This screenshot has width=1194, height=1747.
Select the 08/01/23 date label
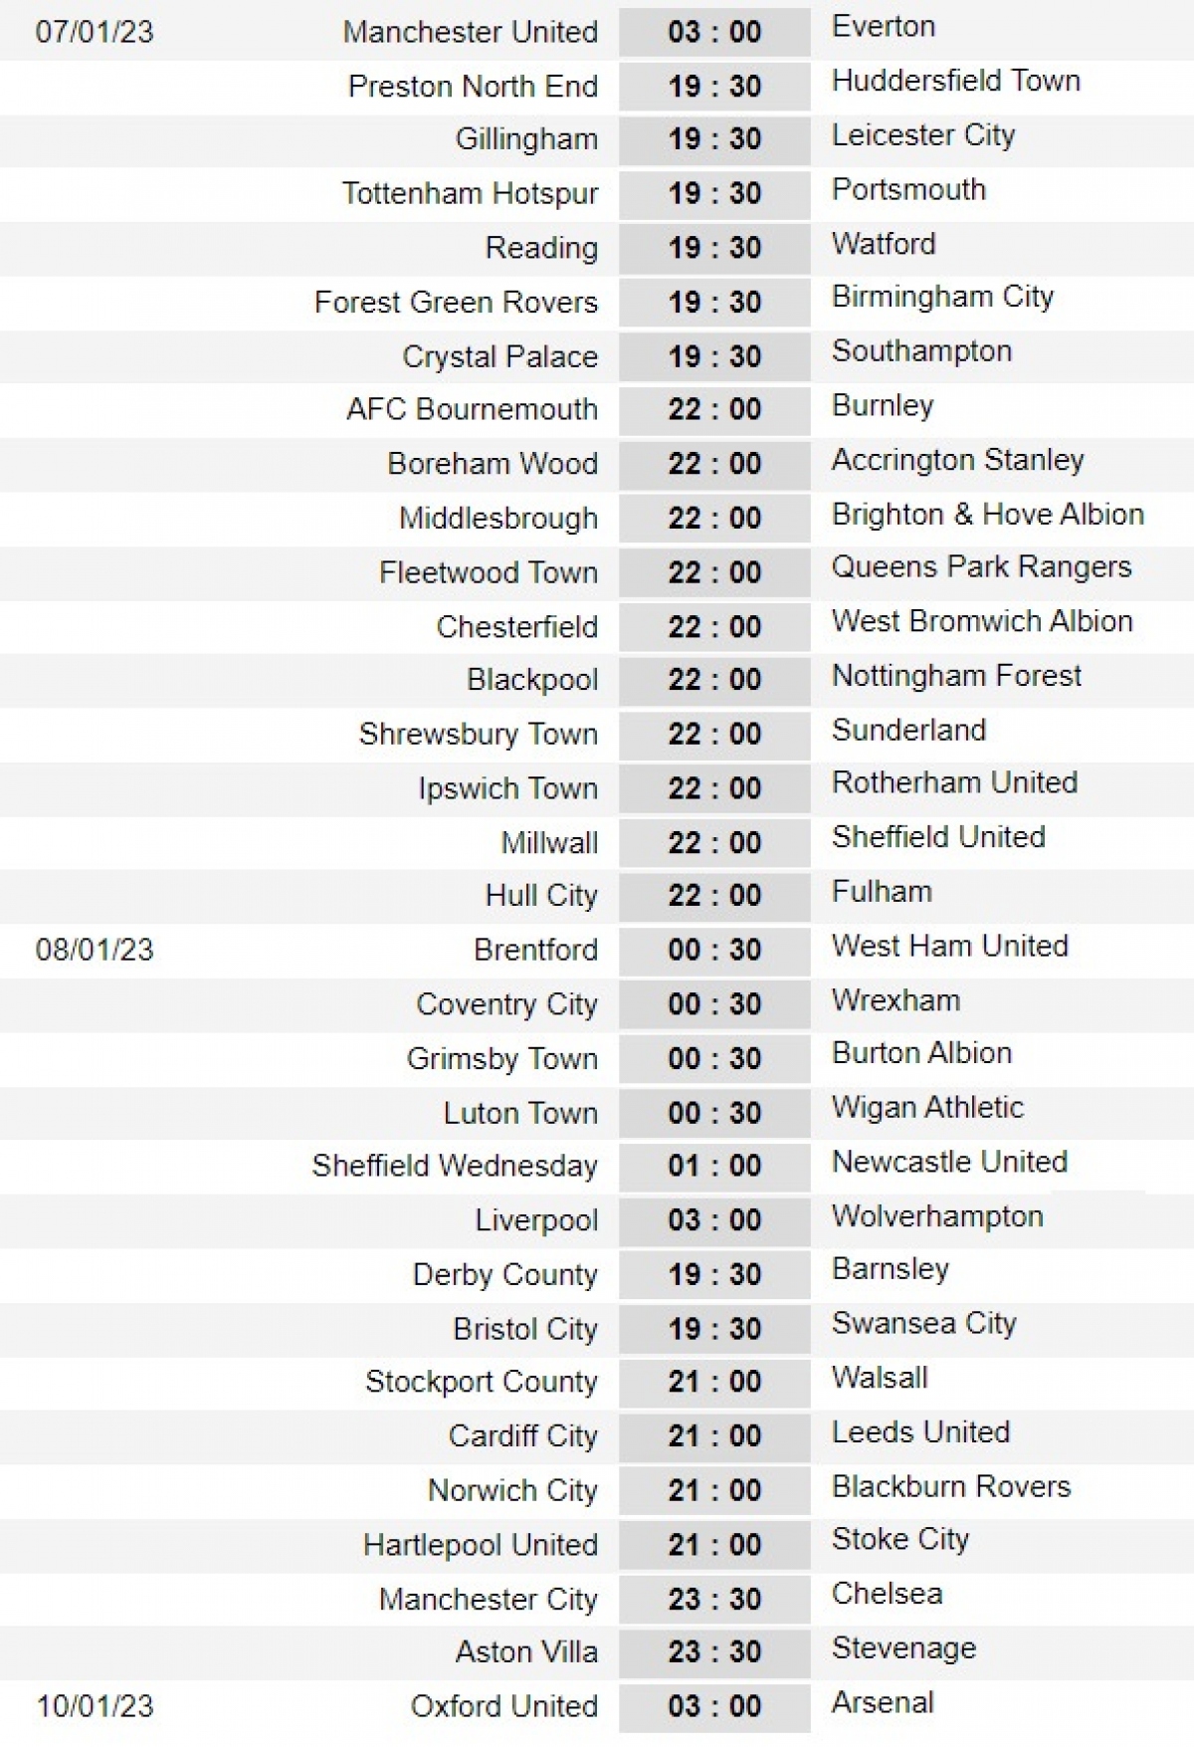[95, 950]
